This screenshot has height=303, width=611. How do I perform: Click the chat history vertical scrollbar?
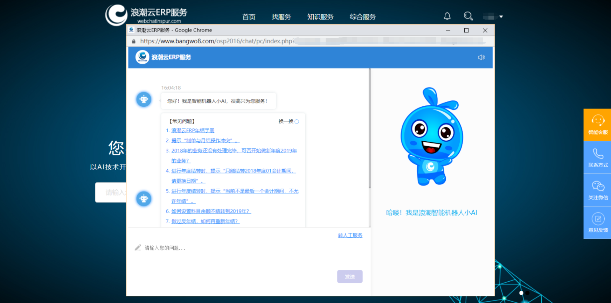369,129
